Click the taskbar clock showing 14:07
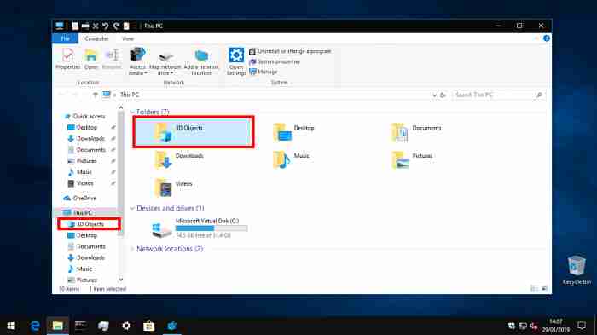597x335 pixels. tap(556, 326)
